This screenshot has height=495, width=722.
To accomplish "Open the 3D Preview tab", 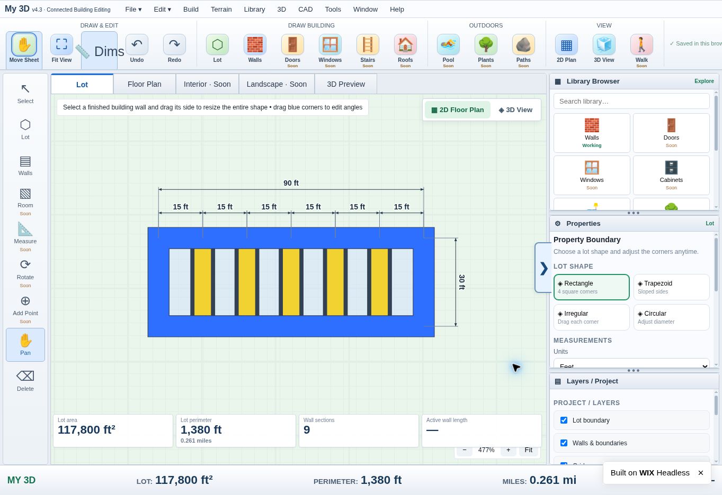I will point(346,84).
